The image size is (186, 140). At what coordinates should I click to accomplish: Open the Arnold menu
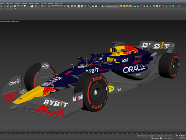tap(57, 3)
